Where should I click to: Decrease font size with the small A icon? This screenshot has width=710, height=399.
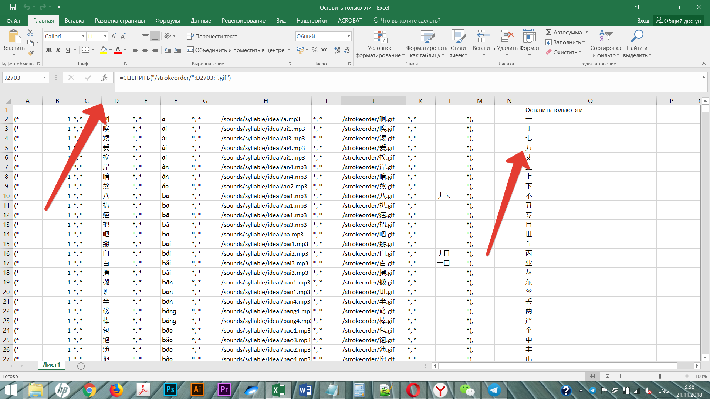tap(123, 36)
